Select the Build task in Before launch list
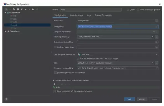 point(106,88)
